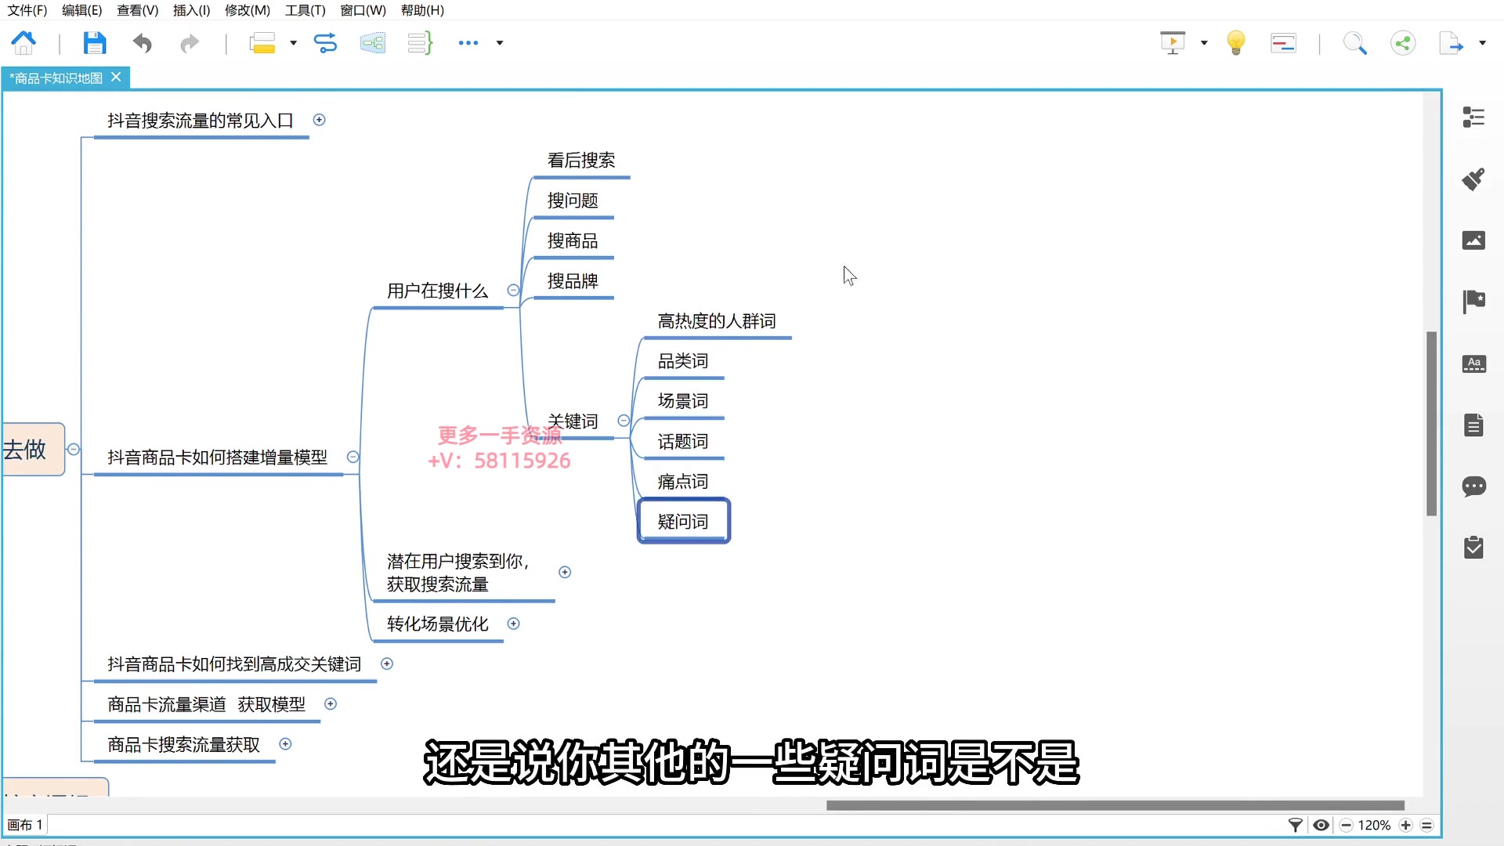Open the 查看(V) menu
This screenshot has width=1504, height=846.
pos(137,10)
